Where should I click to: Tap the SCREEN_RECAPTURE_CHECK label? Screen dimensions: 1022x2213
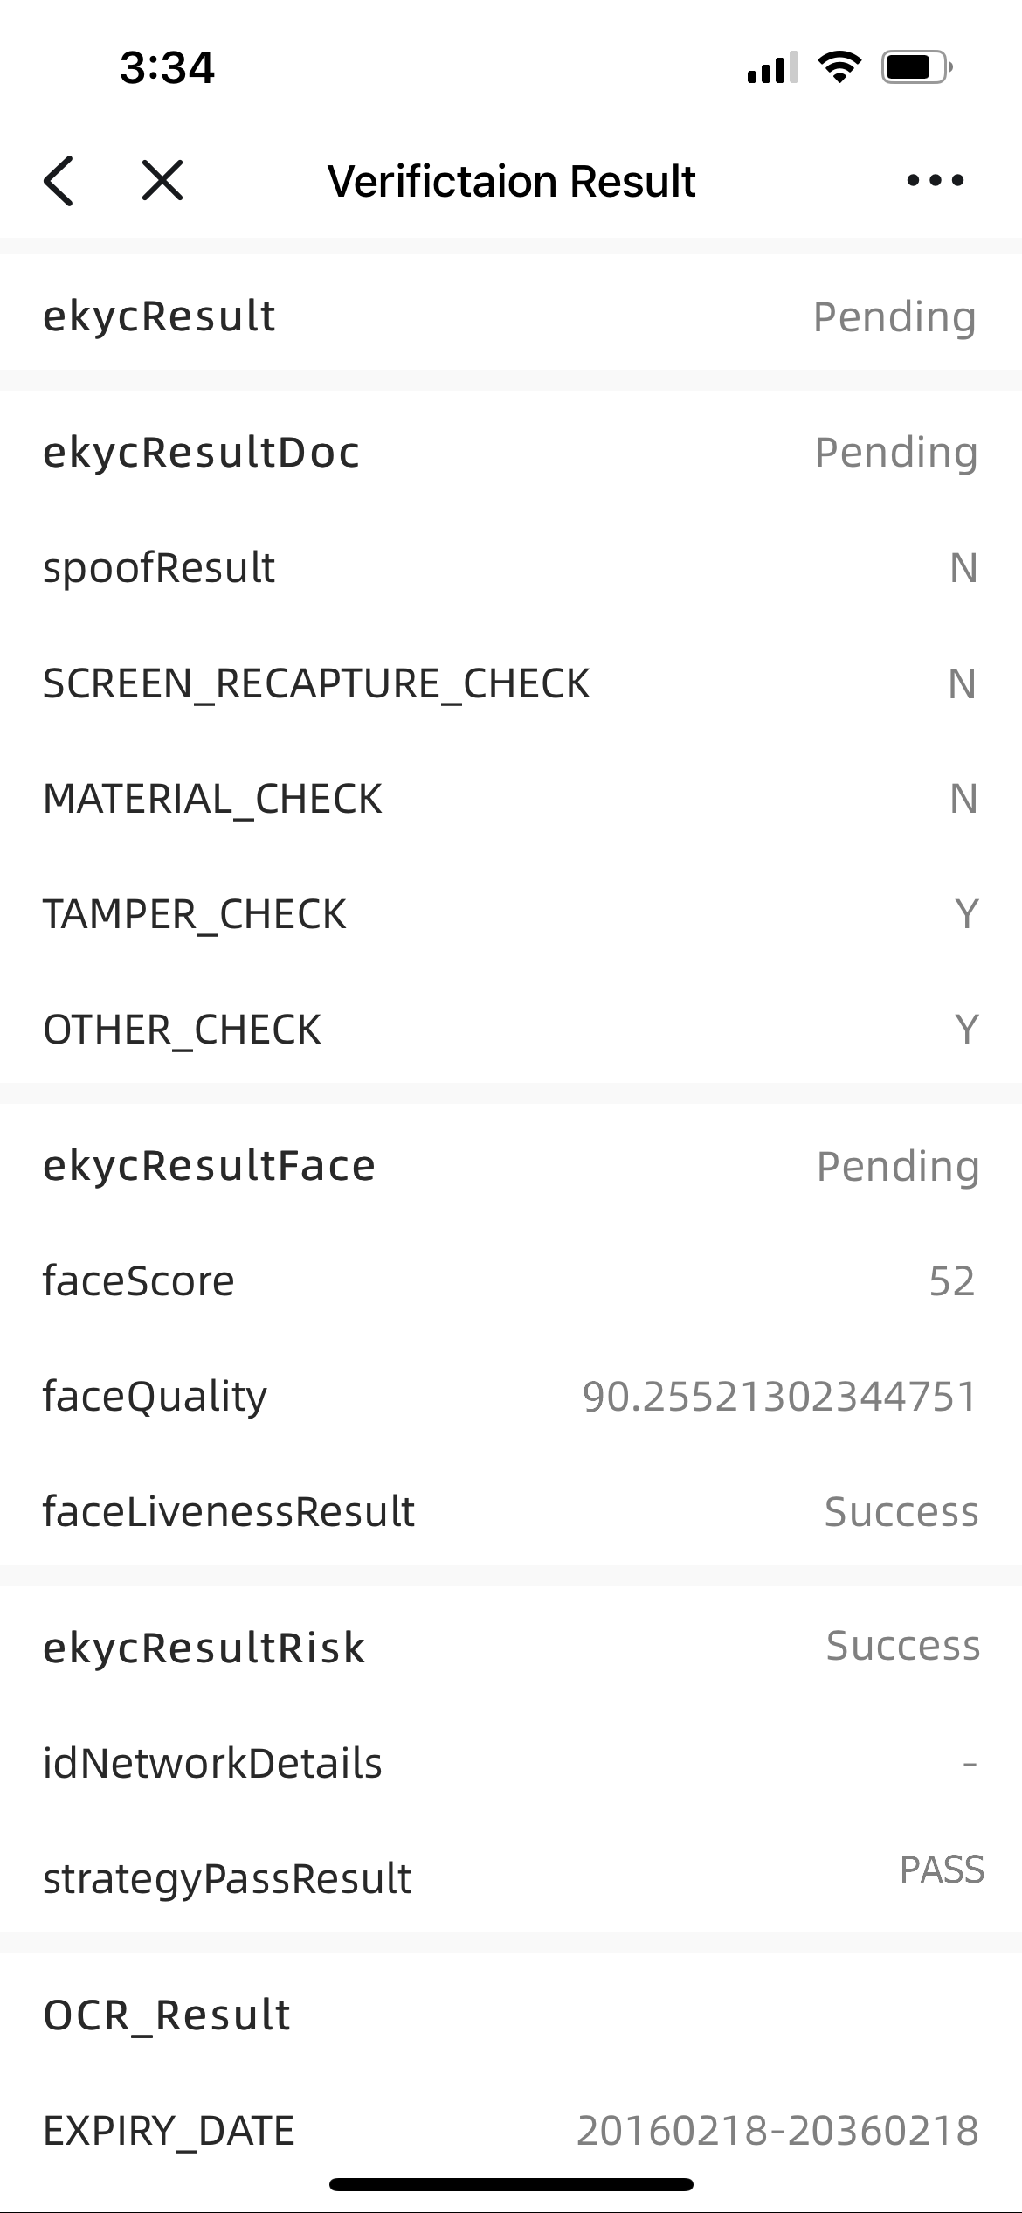point(316,683)
